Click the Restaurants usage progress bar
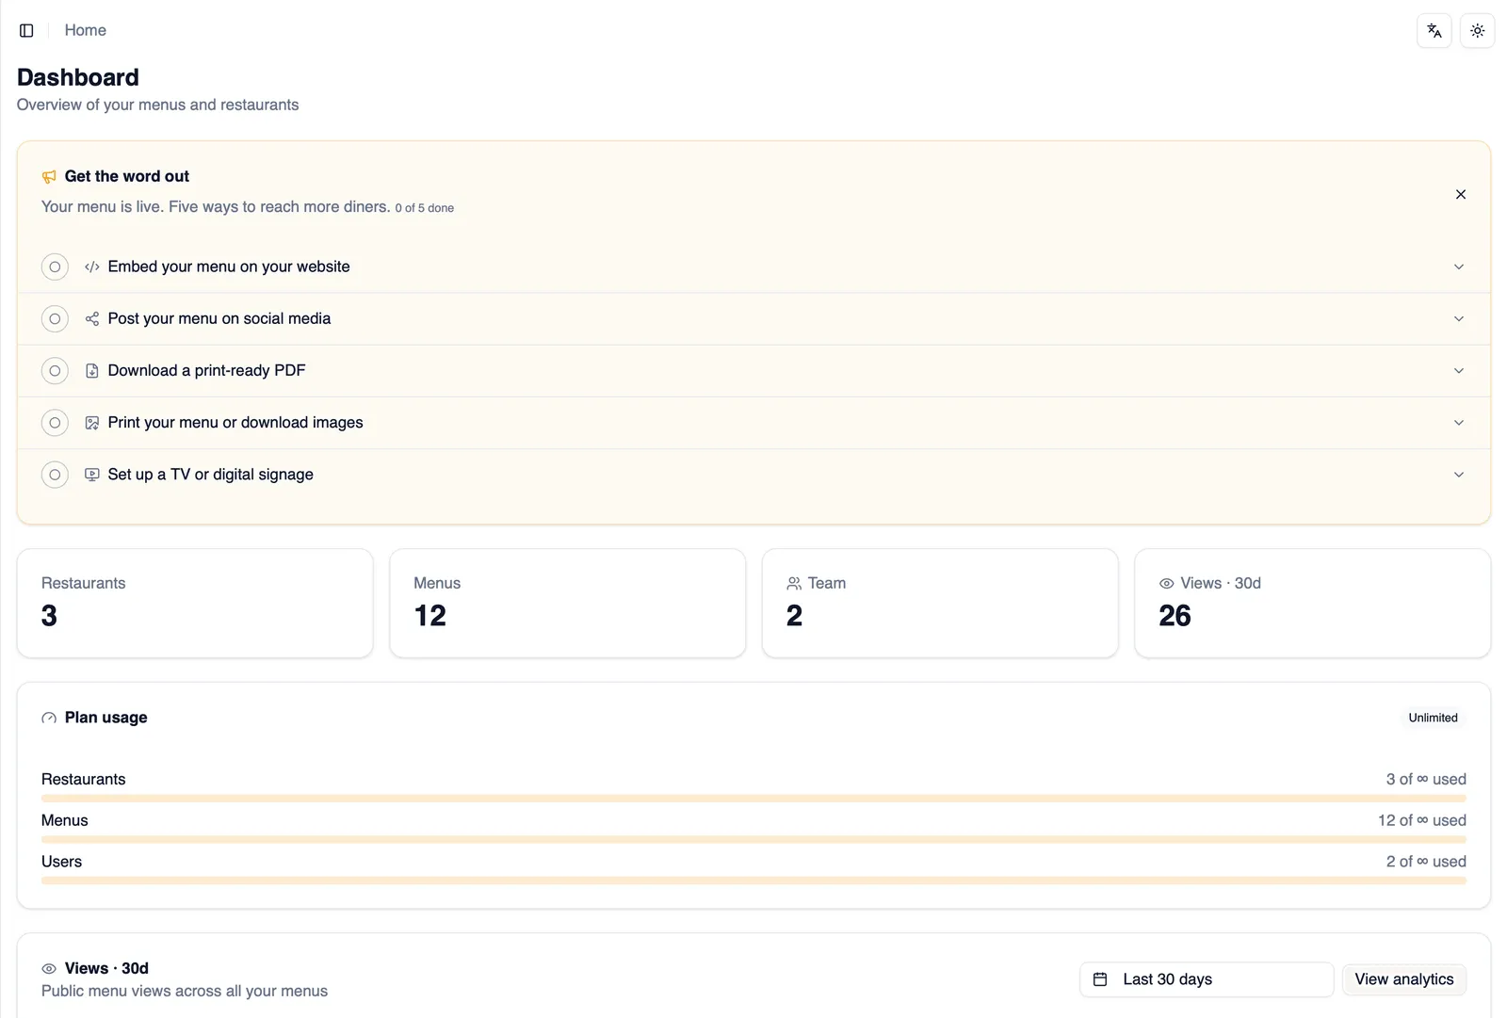The height and width of the screenshot is (1018, 1507). point(753,799)
